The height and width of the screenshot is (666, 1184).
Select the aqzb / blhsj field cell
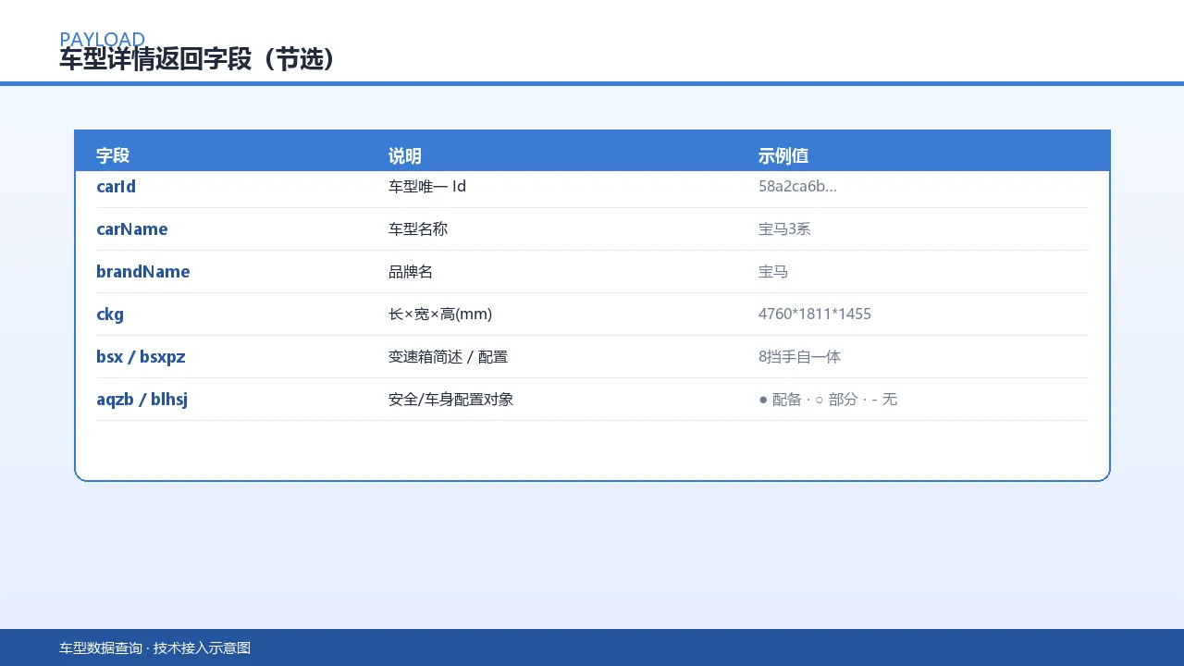click(142, 400)
